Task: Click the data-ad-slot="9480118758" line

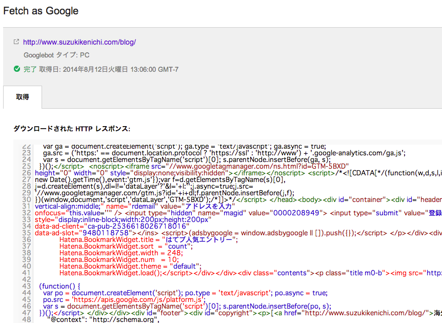Action: (x=238, y=233)
